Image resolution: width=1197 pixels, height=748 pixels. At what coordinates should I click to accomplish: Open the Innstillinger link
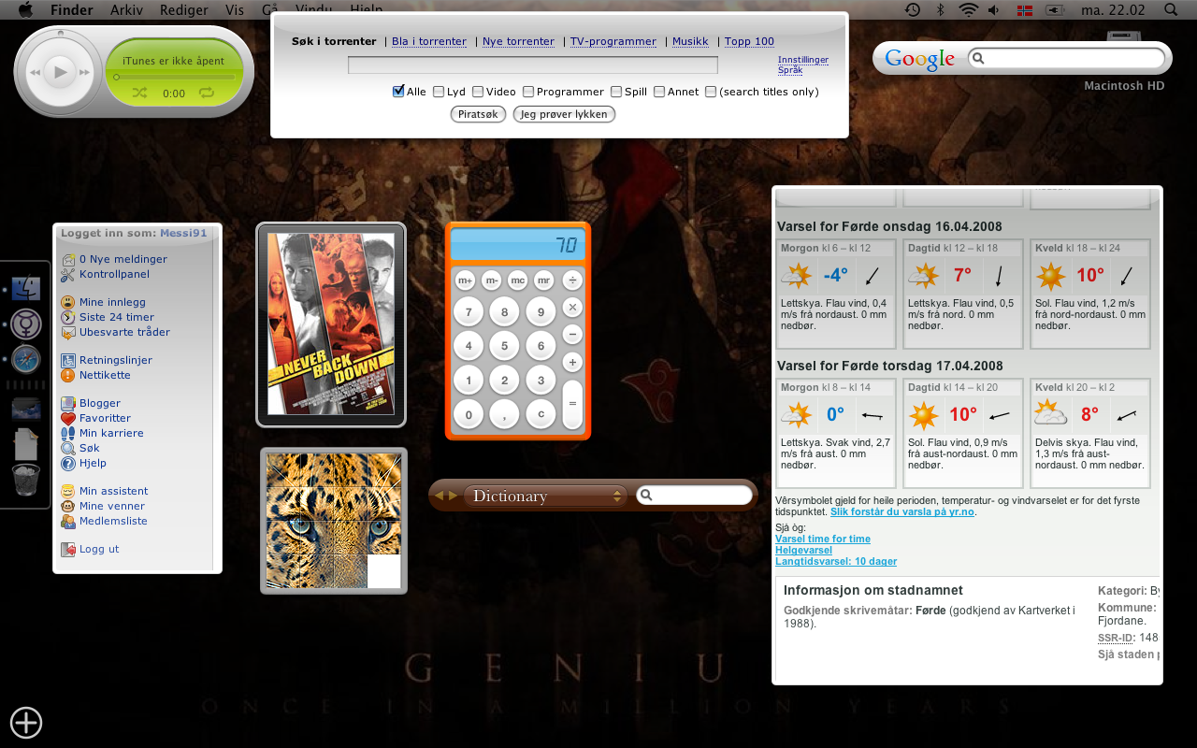(803, 60)
